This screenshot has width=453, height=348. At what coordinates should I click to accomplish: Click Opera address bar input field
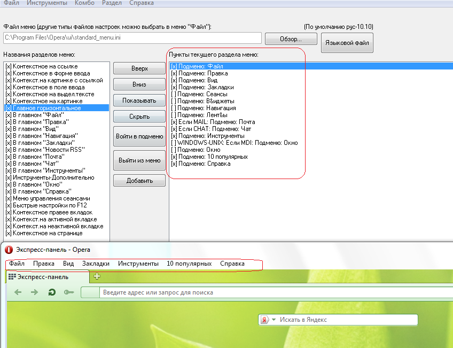[x=276, y=292]
